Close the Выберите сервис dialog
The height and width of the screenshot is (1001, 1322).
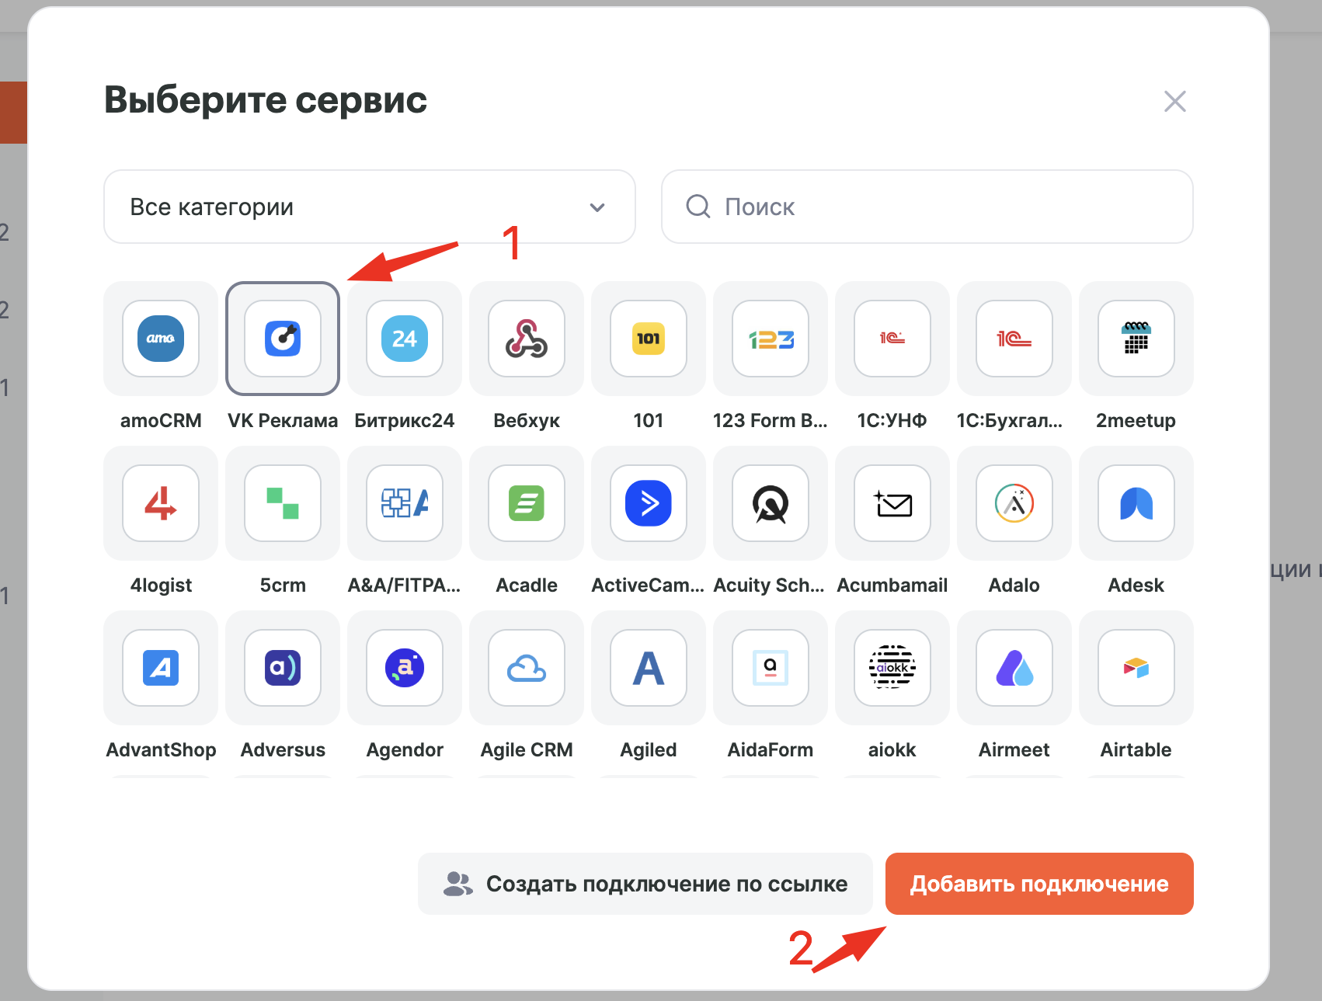click(1175, 101)
